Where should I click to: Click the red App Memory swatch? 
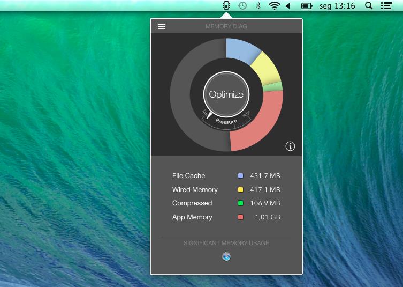click(241, 217)
